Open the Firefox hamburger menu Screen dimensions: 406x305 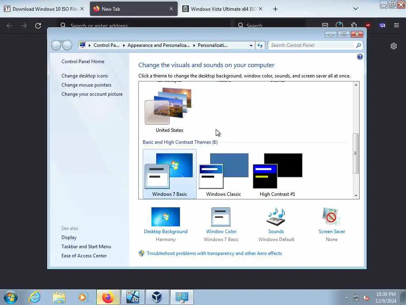(396, 25)
